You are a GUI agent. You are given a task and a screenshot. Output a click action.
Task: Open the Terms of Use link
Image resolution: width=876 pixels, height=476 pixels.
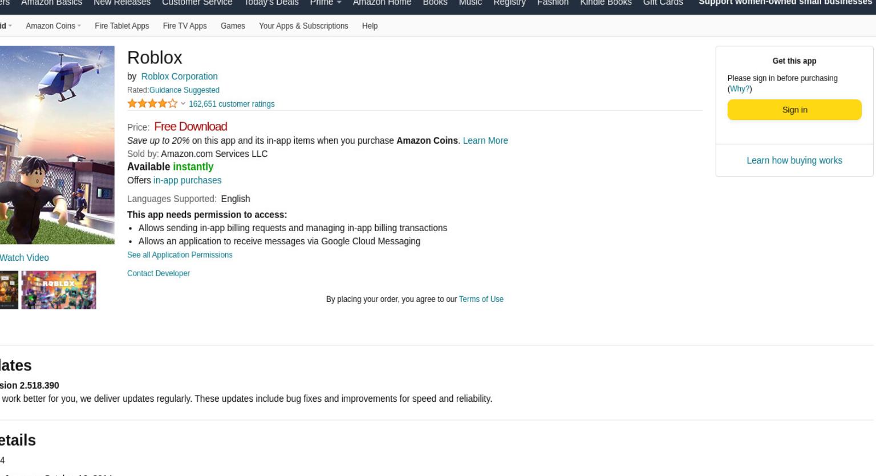[x=481, y=299]
